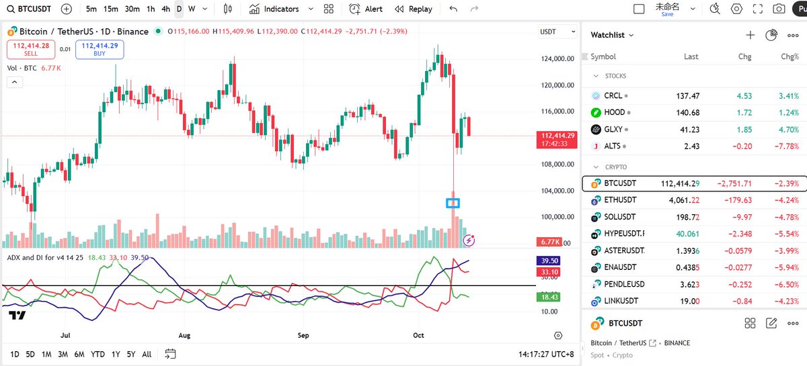Open chart settings hexagon icon
This screenshot has width=807, height=366.
[x=737, y=9]
